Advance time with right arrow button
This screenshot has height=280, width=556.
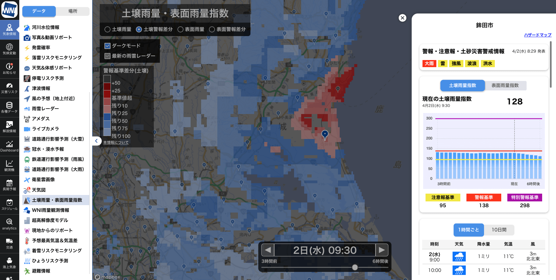382,250
